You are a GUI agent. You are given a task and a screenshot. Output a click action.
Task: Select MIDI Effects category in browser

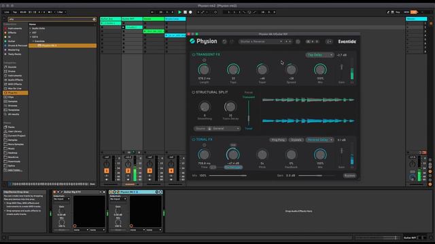15,84
